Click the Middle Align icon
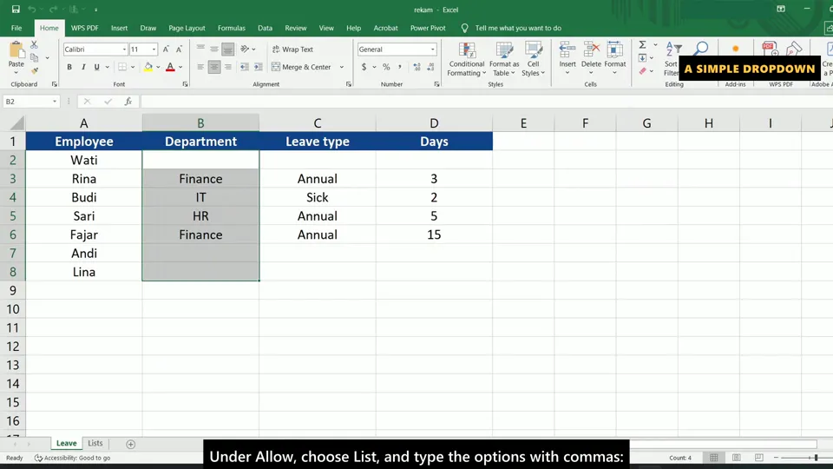833x469 pixels. [x=214, y=49]
